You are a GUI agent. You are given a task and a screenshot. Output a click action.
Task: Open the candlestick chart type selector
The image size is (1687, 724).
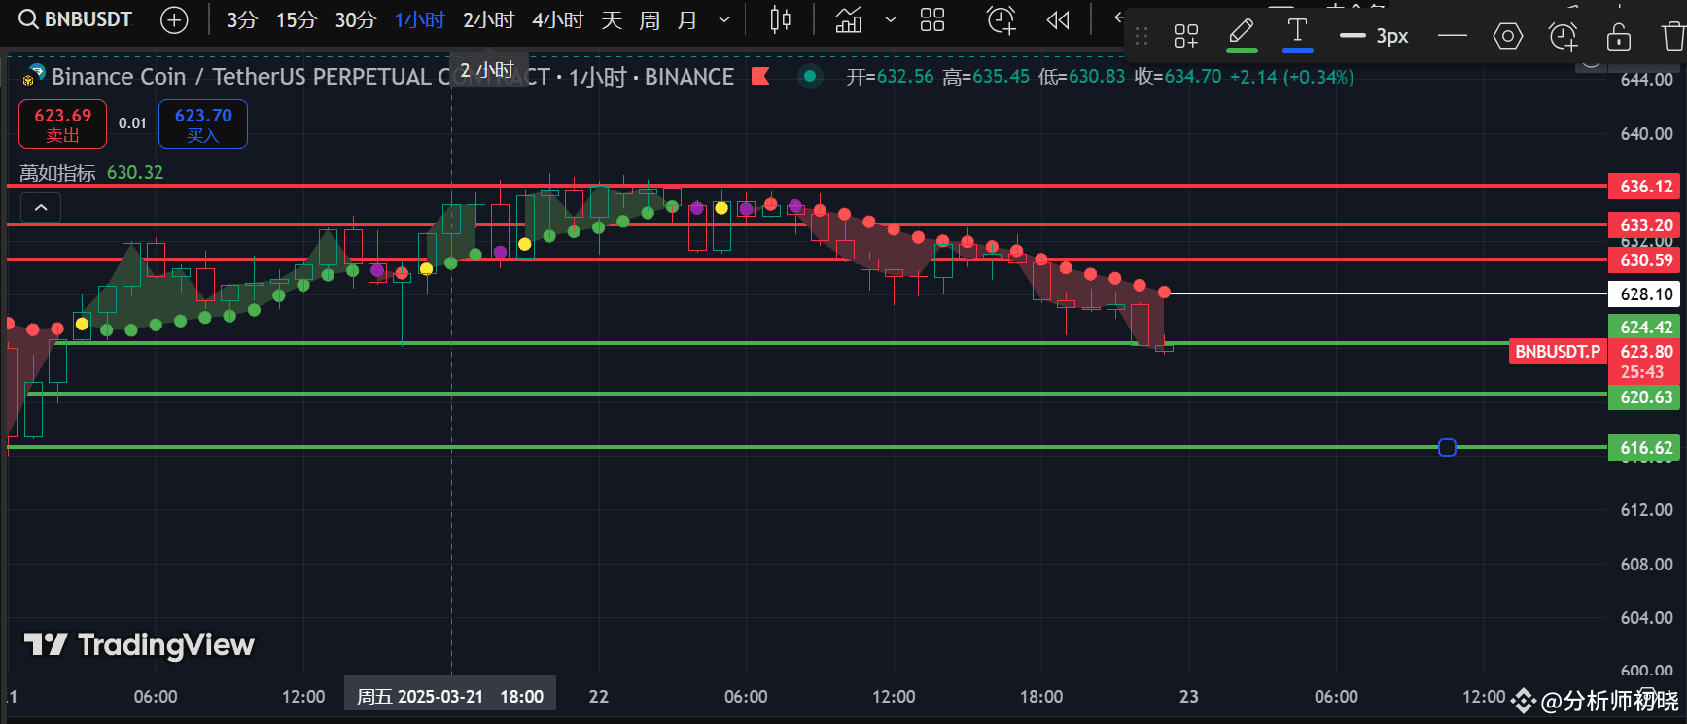click(780, 19)
